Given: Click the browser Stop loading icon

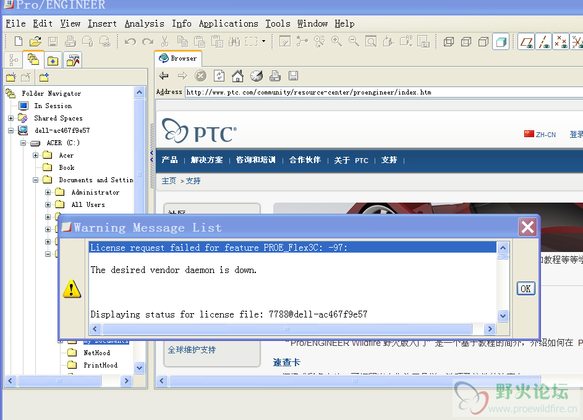Looking at the screenshot, I should point(201,76).
